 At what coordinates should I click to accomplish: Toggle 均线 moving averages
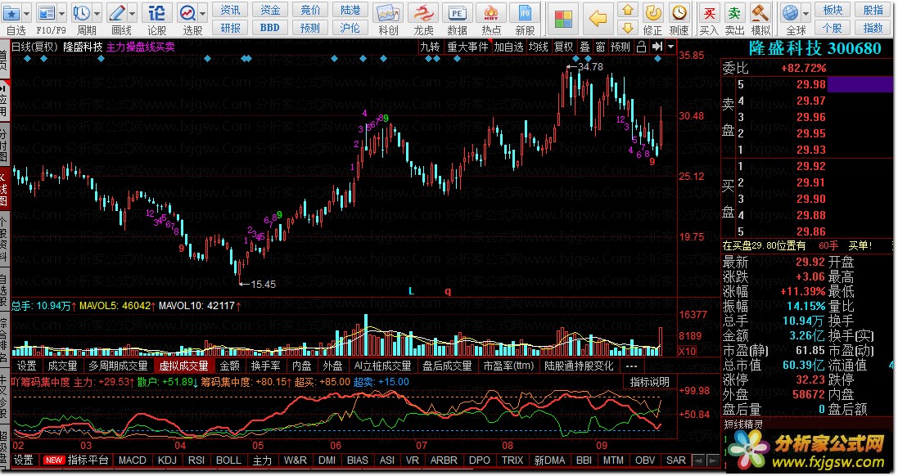(539, 47)
